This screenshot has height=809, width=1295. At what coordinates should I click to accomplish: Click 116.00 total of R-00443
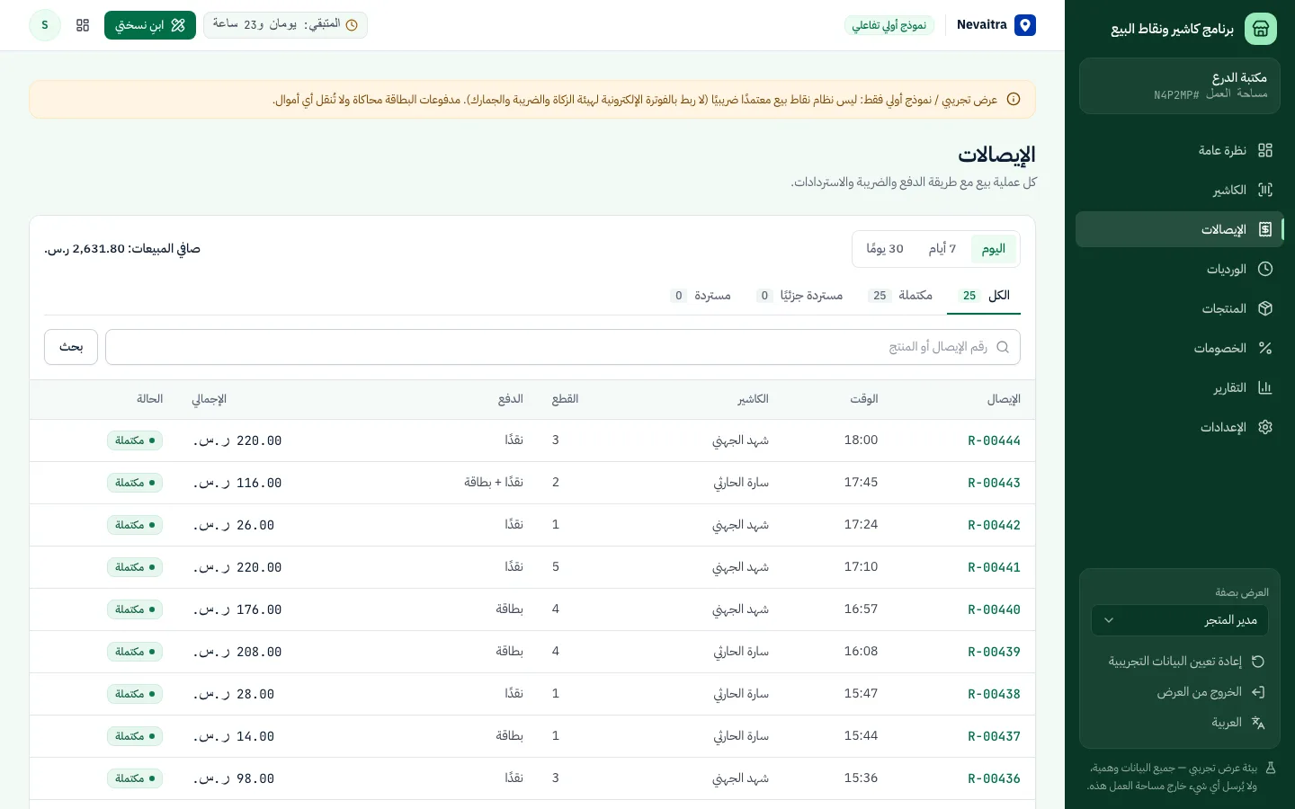click(x=237, y=483)
